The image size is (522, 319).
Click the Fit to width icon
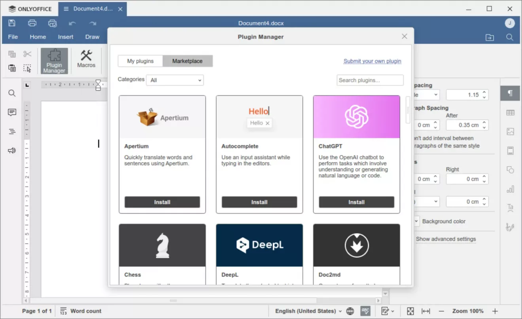(x=426, y=311)
